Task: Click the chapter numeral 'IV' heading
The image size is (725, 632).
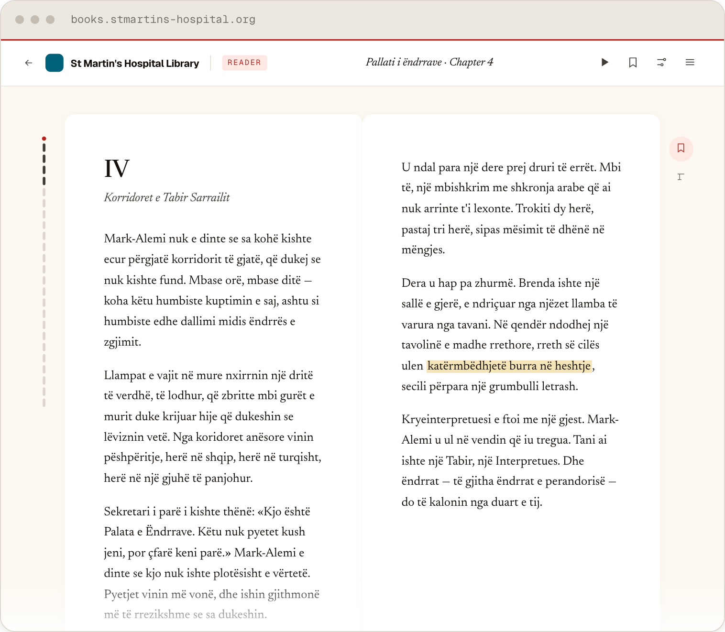Action: tap(117, 168)
